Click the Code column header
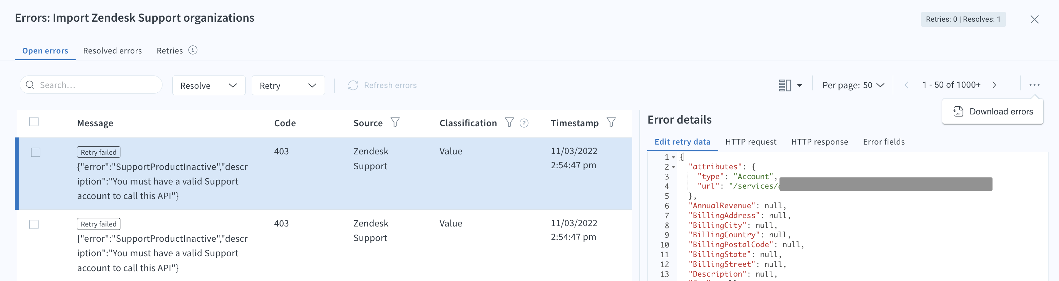Screen dimensions: 1059x281 [285, 123]
